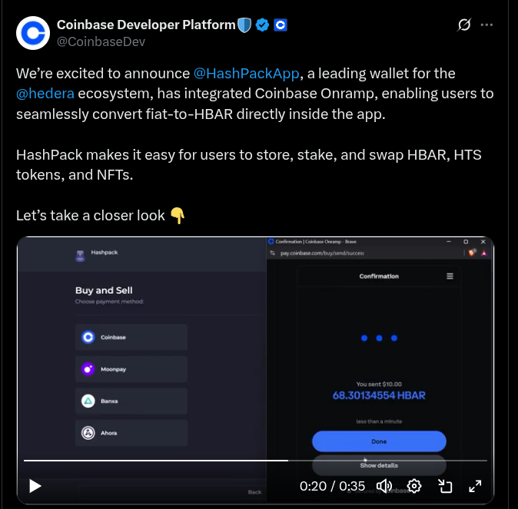Screen dimensions: 518x509
Task: Expand video to fullscreen
Action: pos(475,486)
